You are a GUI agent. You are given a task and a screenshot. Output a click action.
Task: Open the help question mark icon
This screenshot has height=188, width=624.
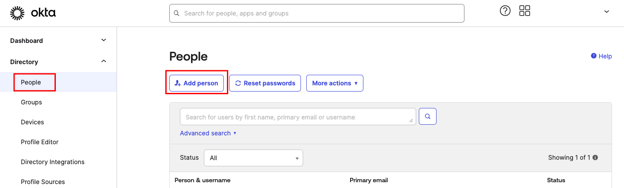click(x=505, y=11)
